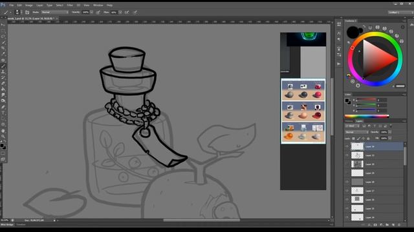Create a new group folder icon

(387, 225)
